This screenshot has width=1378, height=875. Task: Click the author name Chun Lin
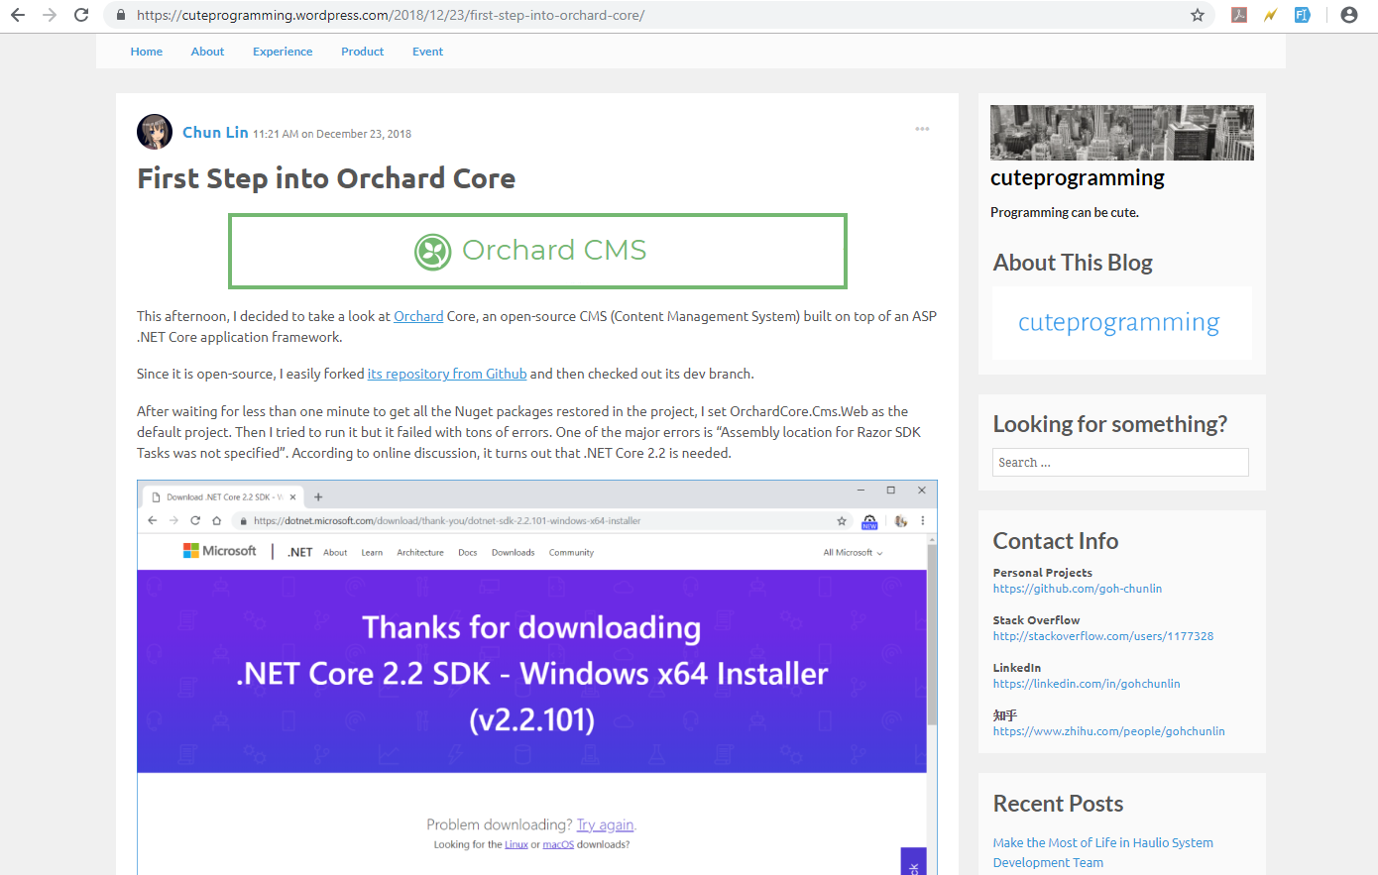coord(215,132)
